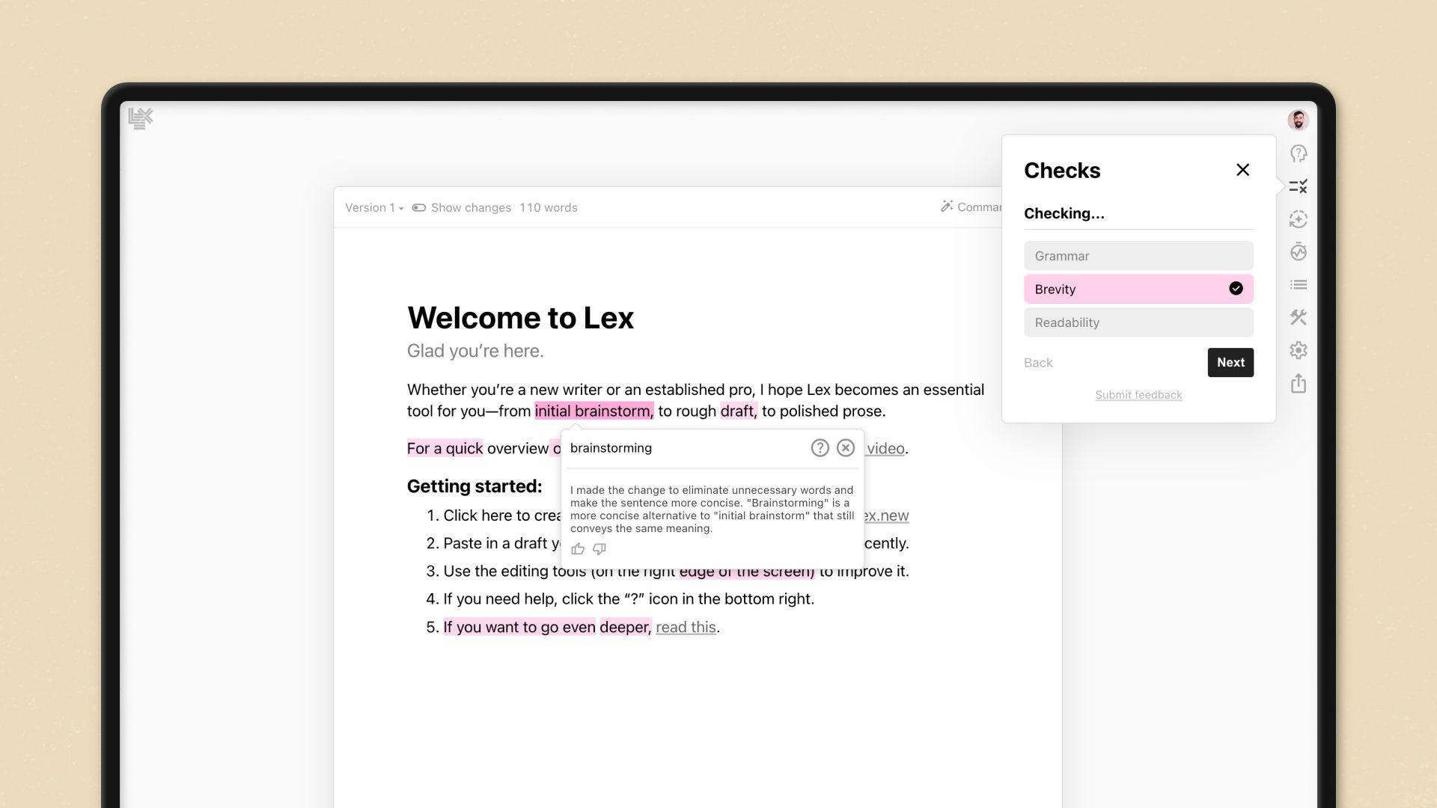Open settings via the gear icon
This screenshot has height=808, width=1437.
coord(1299,350)
